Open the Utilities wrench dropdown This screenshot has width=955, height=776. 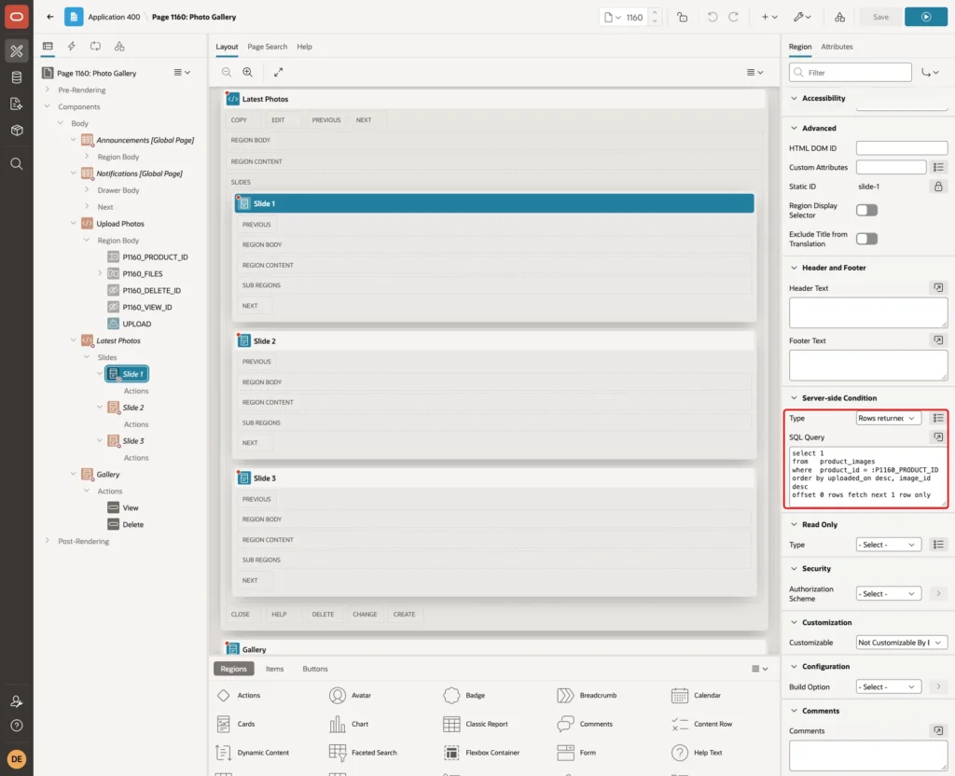point(802,17)
